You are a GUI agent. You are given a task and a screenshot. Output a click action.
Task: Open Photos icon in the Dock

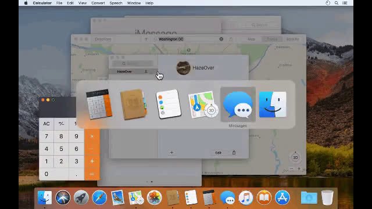[x=154, y=197]
